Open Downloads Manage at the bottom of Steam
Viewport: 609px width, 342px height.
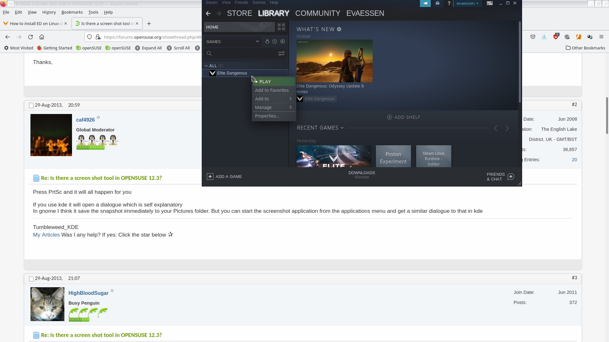[x=362, y=175]
